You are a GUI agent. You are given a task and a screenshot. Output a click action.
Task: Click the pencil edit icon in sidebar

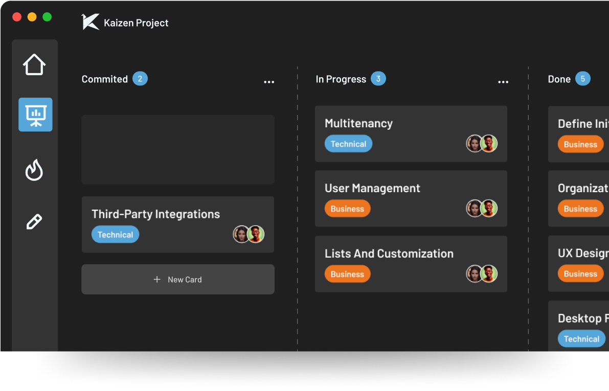(x=34, y=222)
